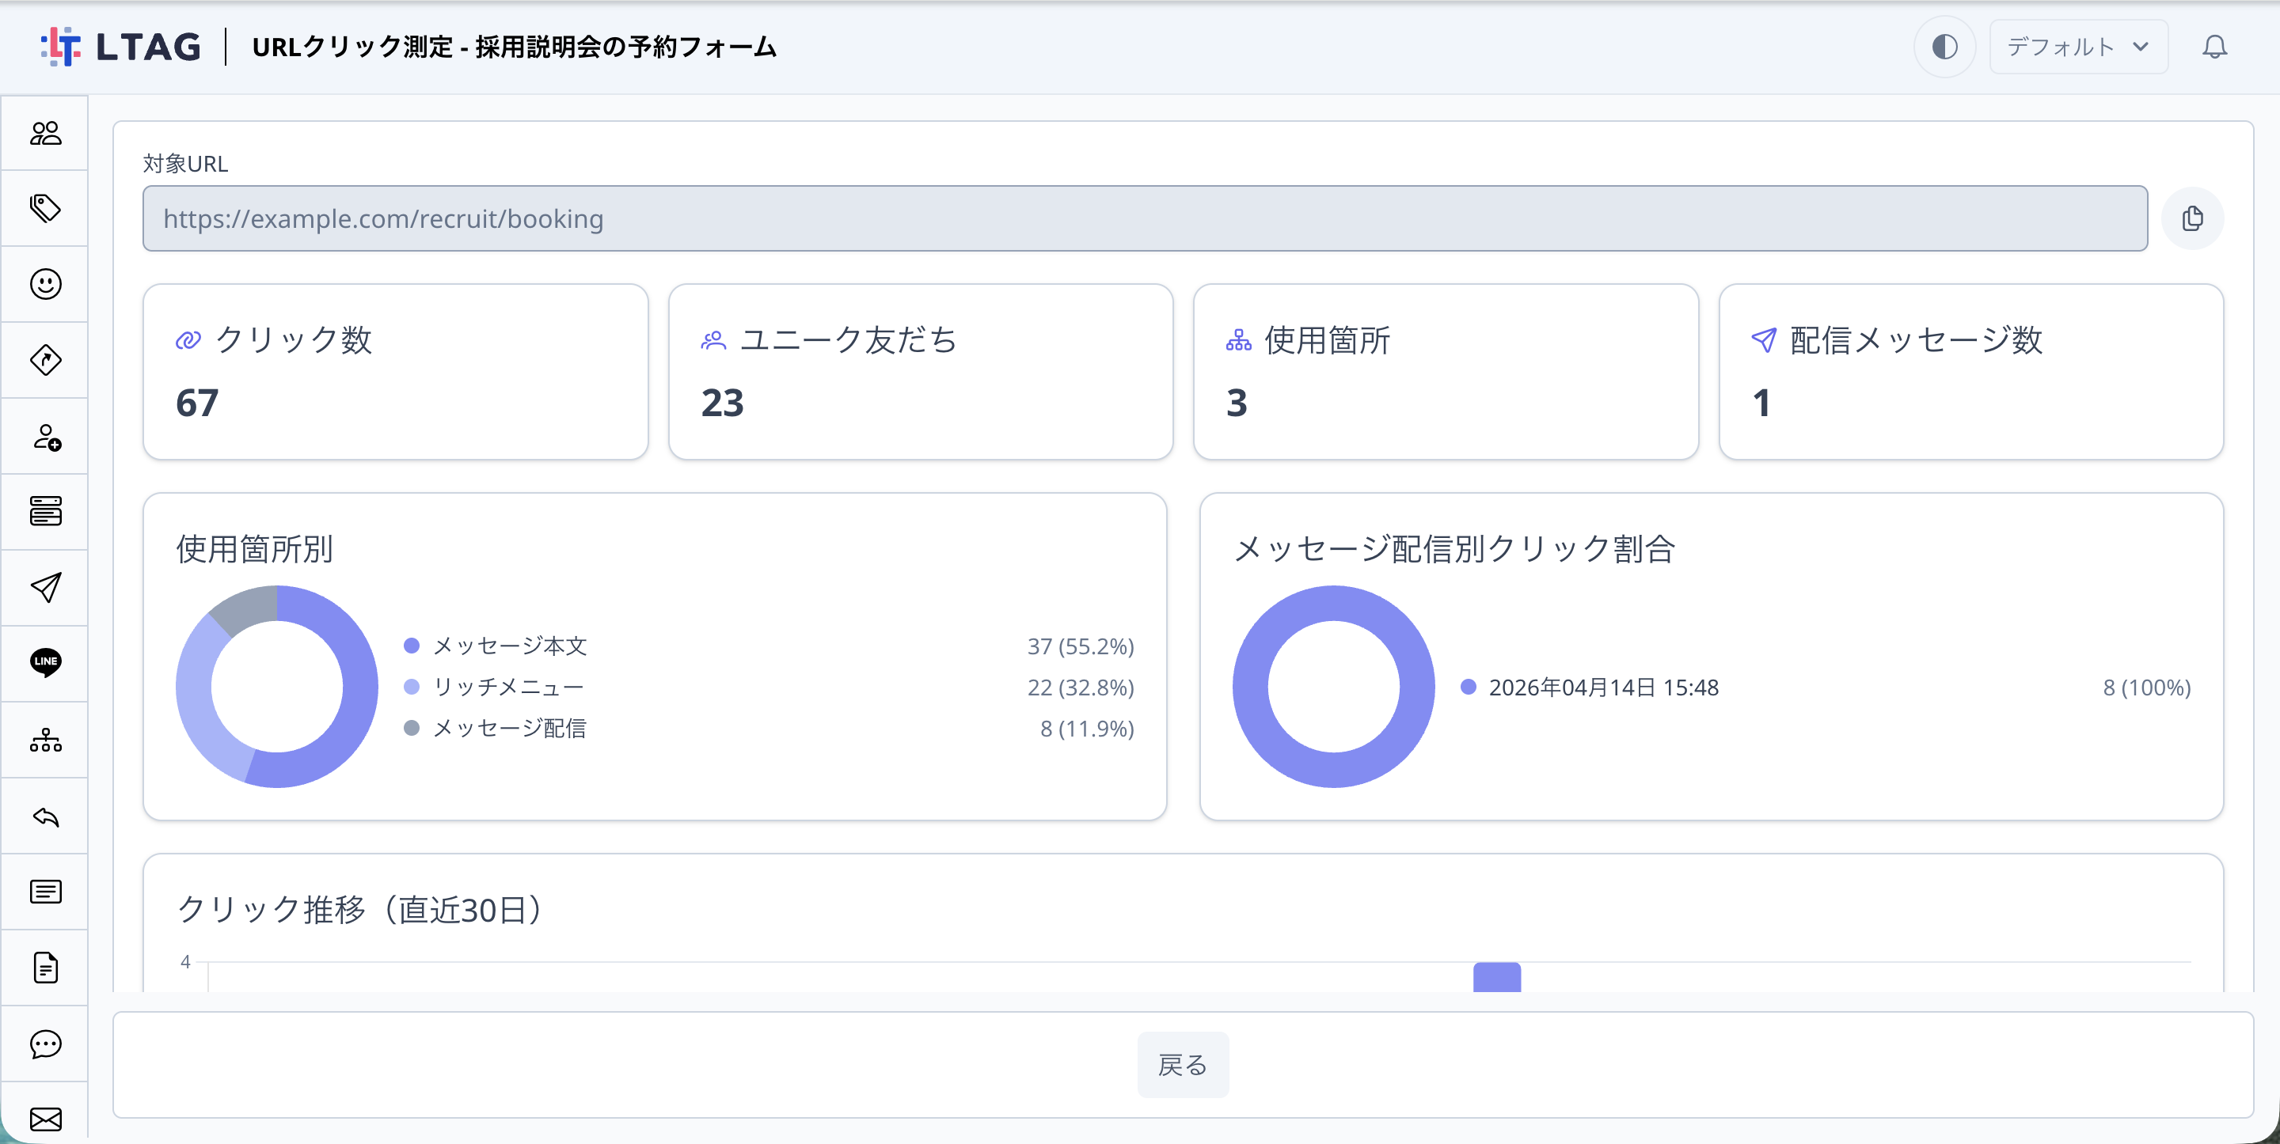Open the add-user sidebar icon

pyautogui.click(x=45, y=436)
